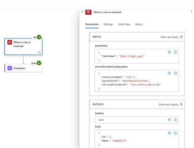
Task: Copy the headers value
Action: [176, 120]
